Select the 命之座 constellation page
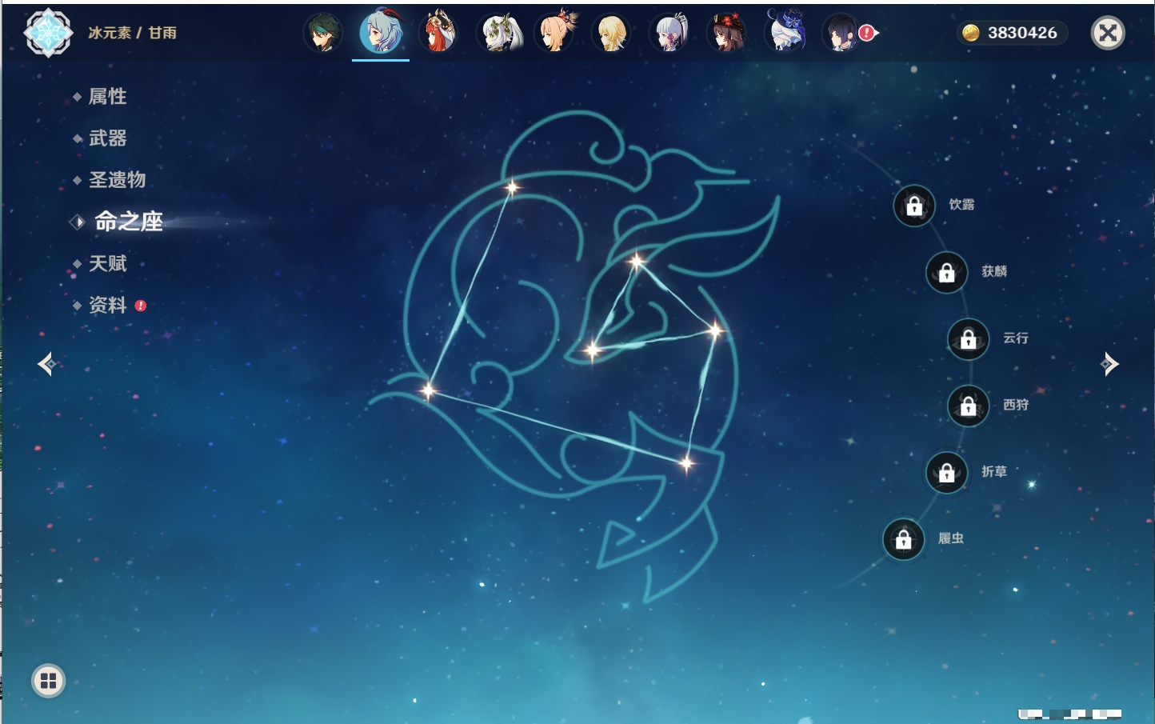The height and width of the screenshot is (724, 1155). 128,222
